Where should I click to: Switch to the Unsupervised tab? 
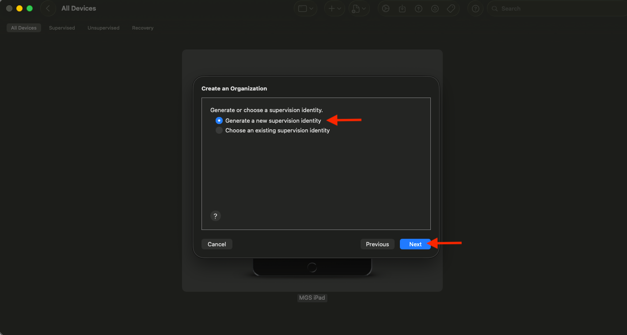(x=103, y=28)
